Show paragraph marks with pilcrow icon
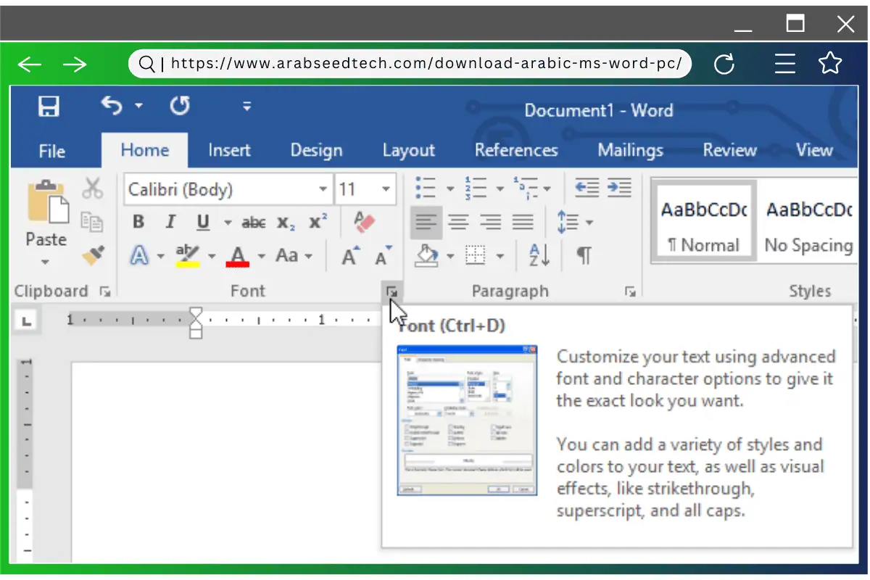 point(584,255)
